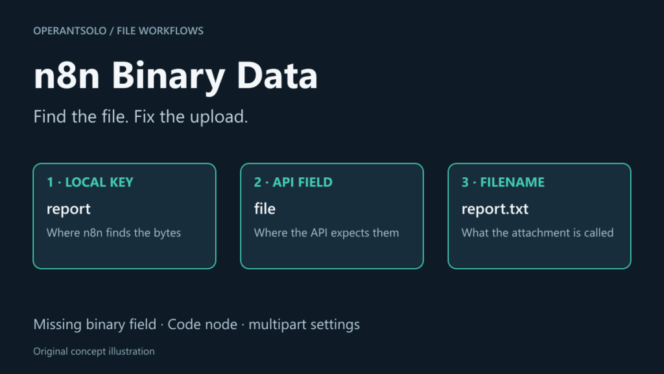The width and height of the screenshot is (664, 374).
Task: Click 'Where n8n finds the bytes' description
Action: tap(113, 233)
